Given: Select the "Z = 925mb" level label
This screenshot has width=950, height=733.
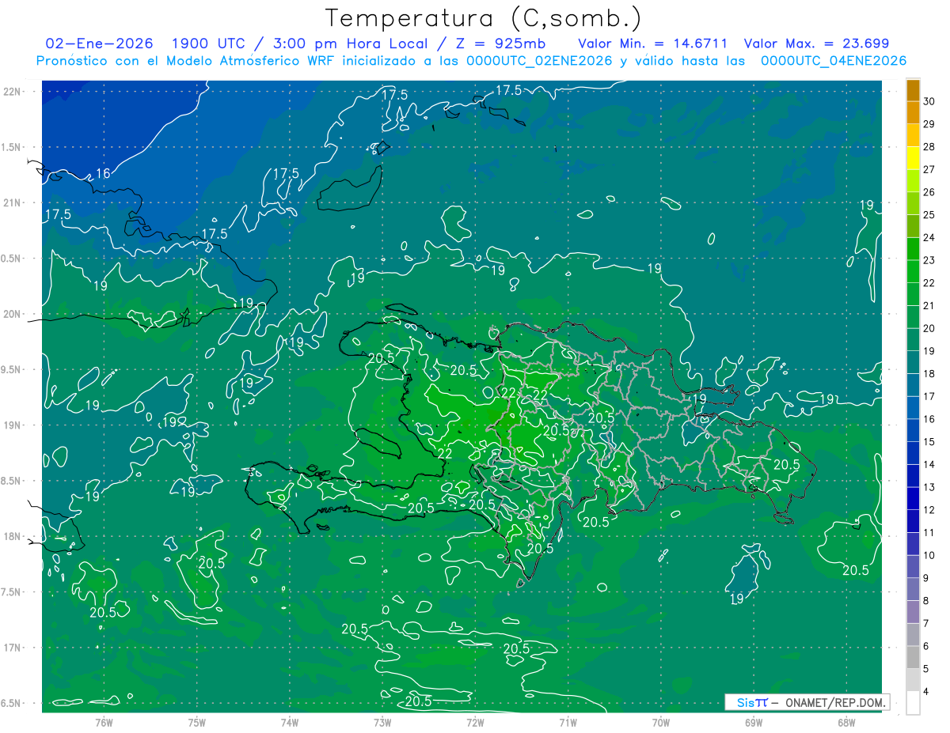Looking at the screenshot, I should 501,43.
